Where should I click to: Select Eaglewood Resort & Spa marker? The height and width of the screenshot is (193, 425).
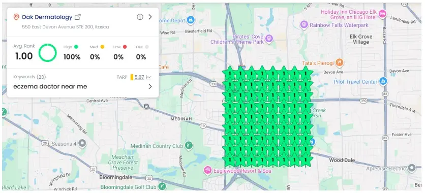[x=208, y=171]
